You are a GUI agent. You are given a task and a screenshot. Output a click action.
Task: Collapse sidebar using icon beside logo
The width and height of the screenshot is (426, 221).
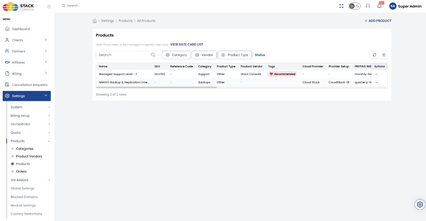(49, 7)
